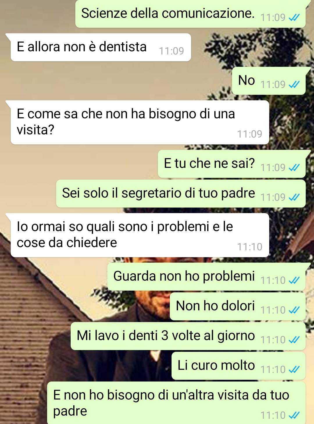Tap the 11:09 timestamp on 'E allora non è dentista'
Image resolution: width=314 pixels, height=424 pixels.
(x=172, y=51)
